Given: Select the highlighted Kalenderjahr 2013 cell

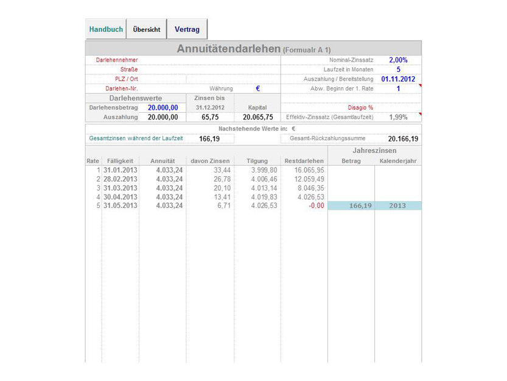Looking at the screenshot, I should pos(397,206).
